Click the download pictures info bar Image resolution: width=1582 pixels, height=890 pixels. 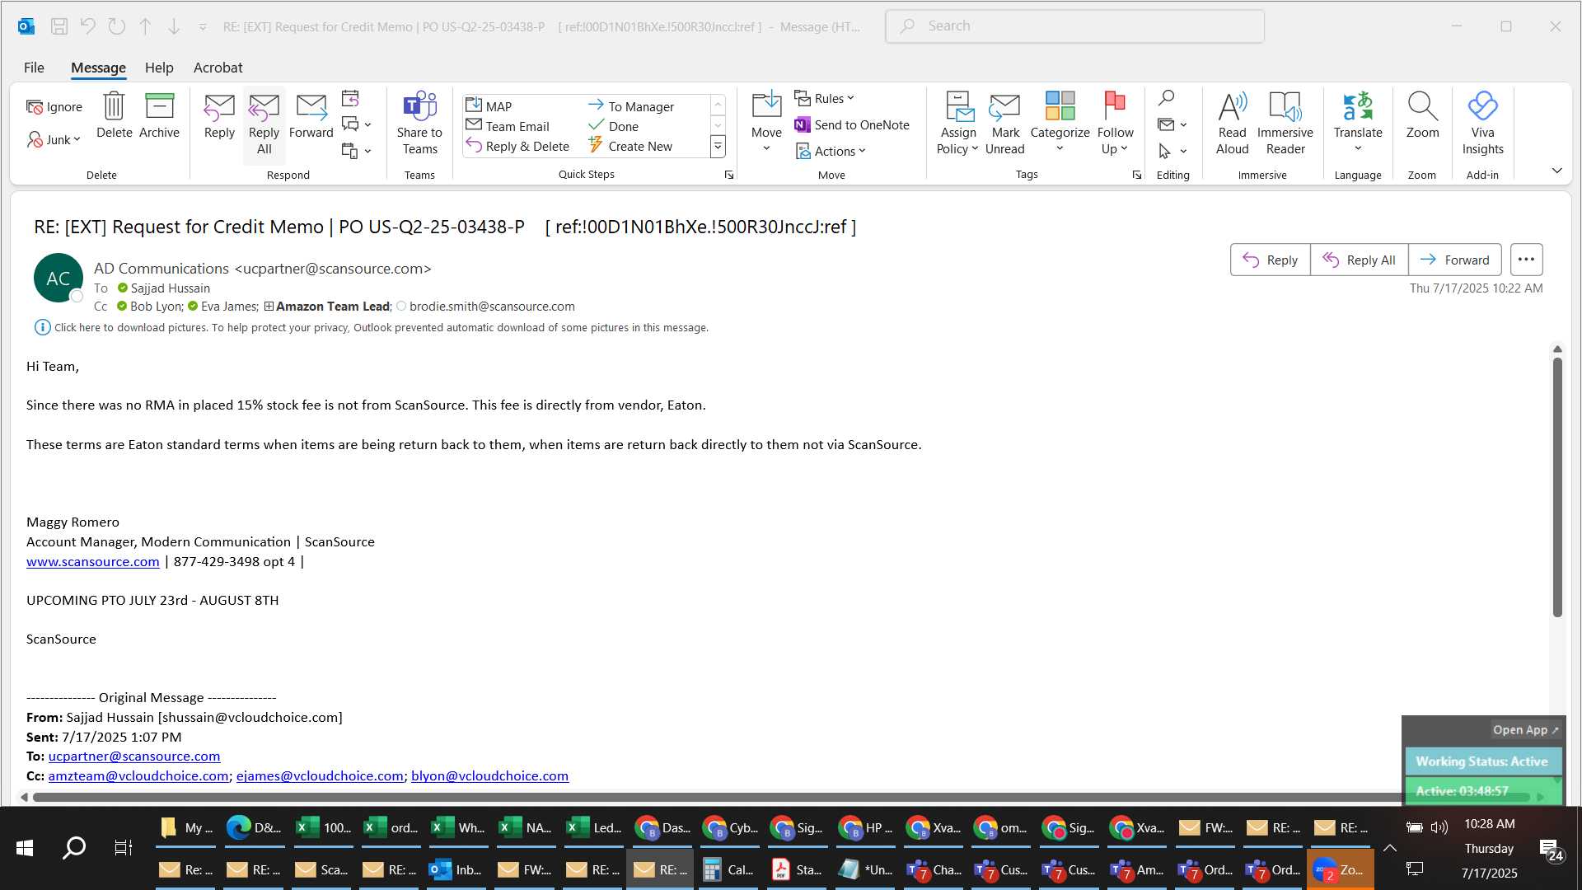371,327
